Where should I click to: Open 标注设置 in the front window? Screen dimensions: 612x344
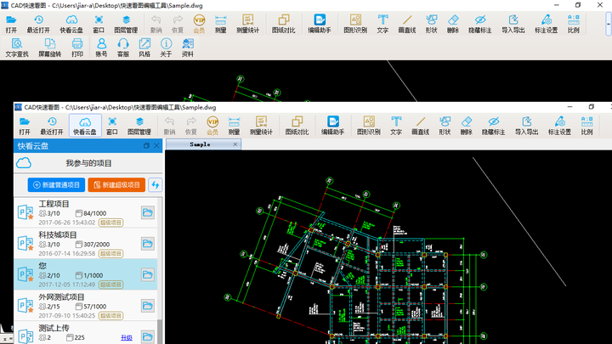(x=559, y=126)
